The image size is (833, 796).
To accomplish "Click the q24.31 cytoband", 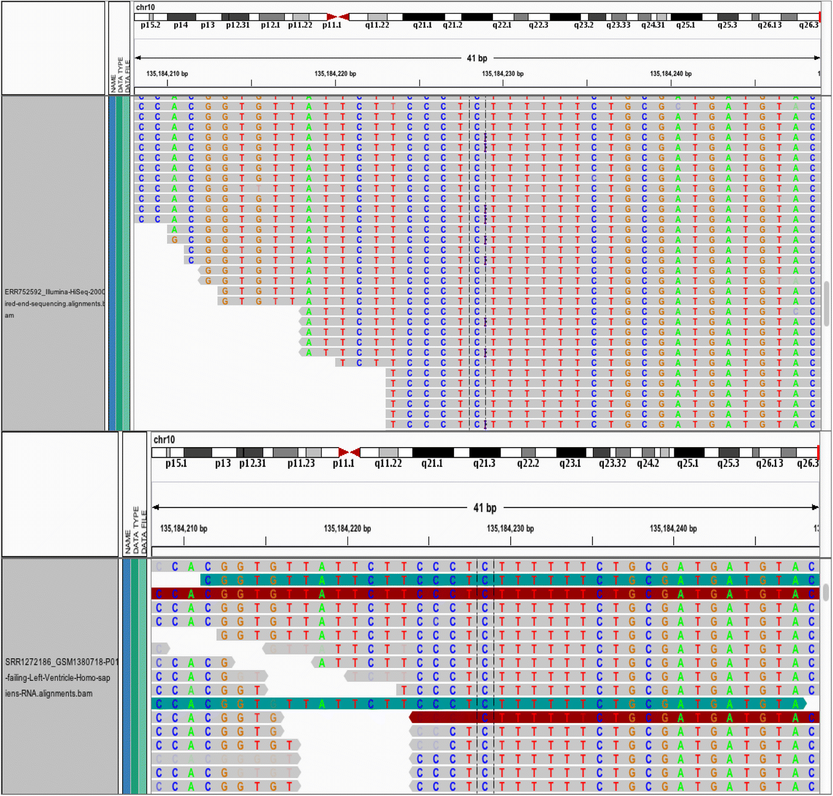I will click(x=653, y=25).
